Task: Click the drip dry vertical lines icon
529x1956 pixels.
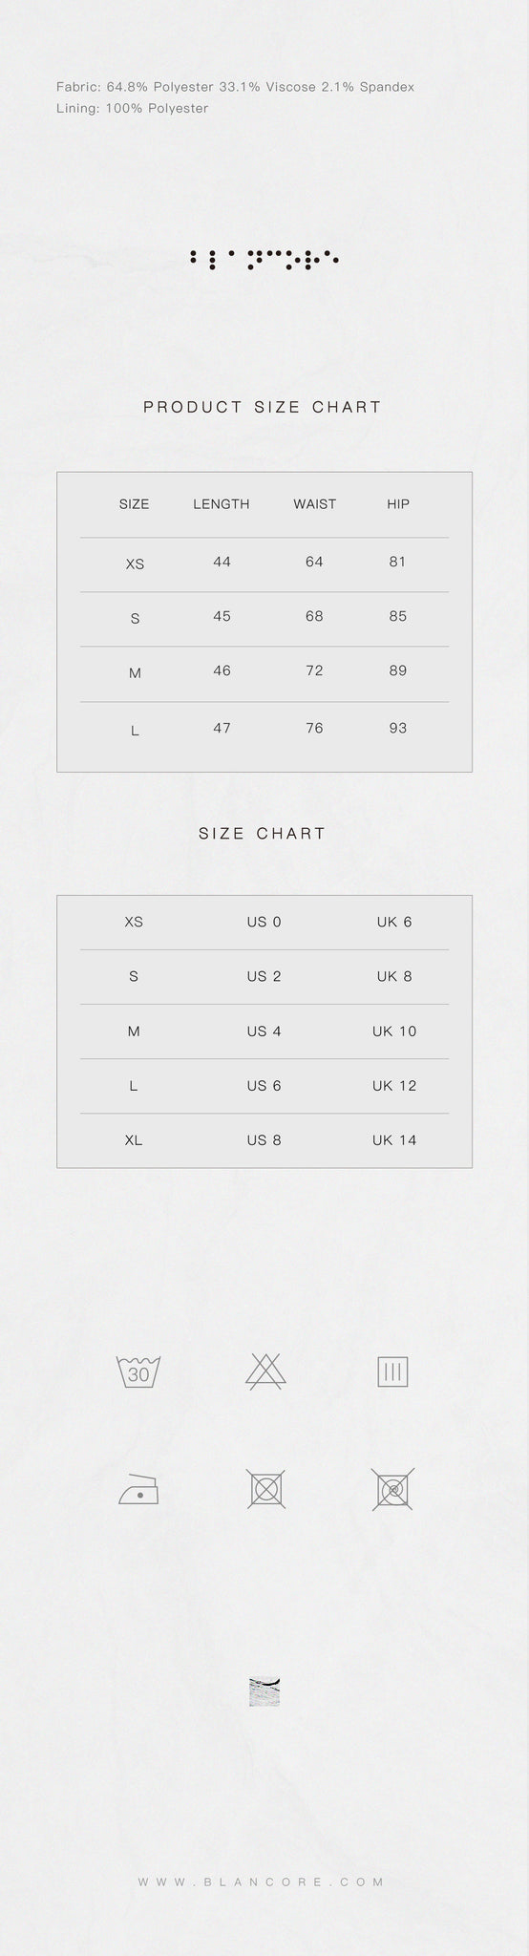Action: click(392, 1371)
